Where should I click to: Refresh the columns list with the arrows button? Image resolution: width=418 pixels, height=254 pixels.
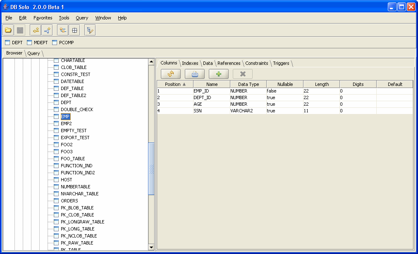point(171,74)
